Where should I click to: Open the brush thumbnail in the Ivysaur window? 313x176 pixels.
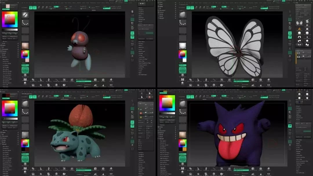(25, 104)
